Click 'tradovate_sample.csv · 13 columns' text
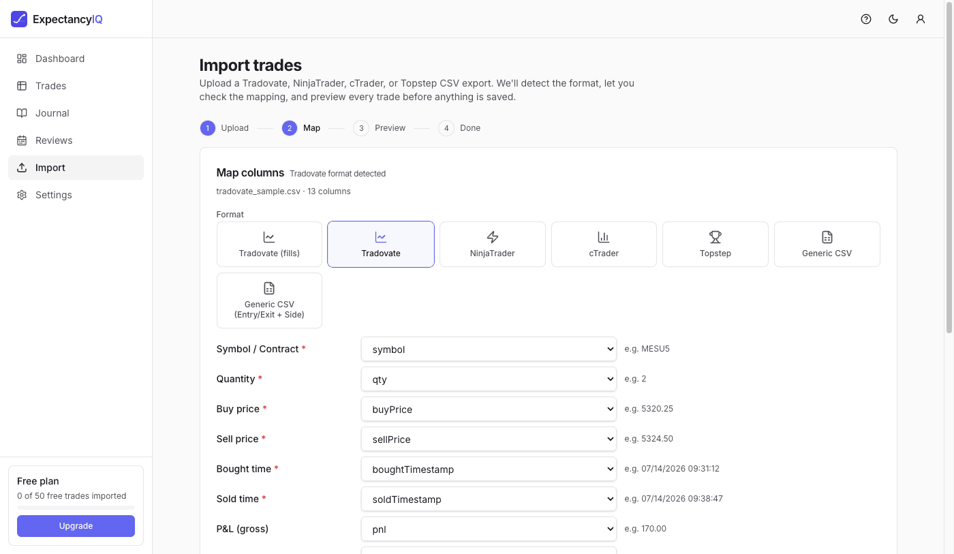The image size is (954, 554). tap(283, 191)
